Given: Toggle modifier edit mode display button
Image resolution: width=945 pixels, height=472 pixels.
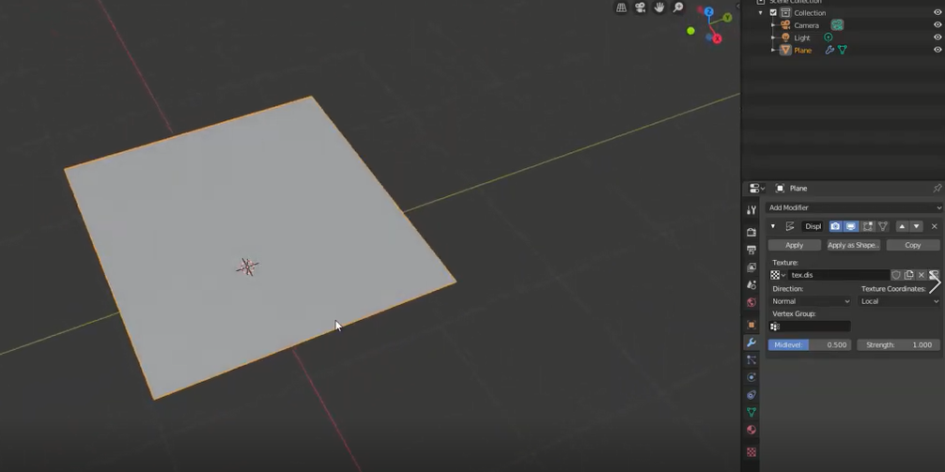Looking at the screenshot, I should click(867, 226).
